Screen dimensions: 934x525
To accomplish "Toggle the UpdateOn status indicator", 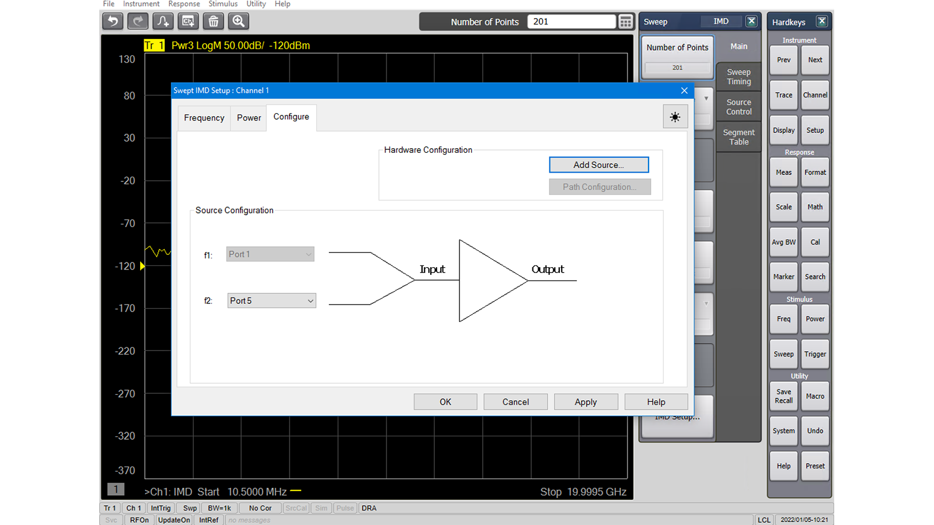I will coord(173,520).
